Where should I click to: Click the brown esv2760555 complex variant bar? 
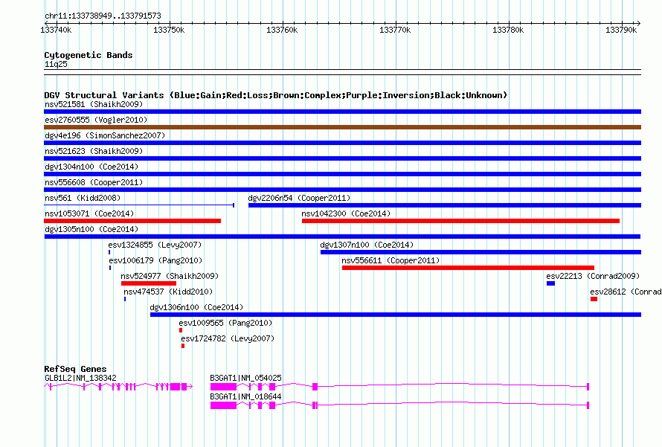pyautogui.click(x=342, y=127)
